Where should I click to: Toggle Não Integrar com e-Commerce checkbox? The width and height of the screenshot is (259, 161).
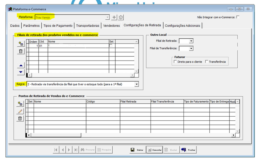[238, 17]
